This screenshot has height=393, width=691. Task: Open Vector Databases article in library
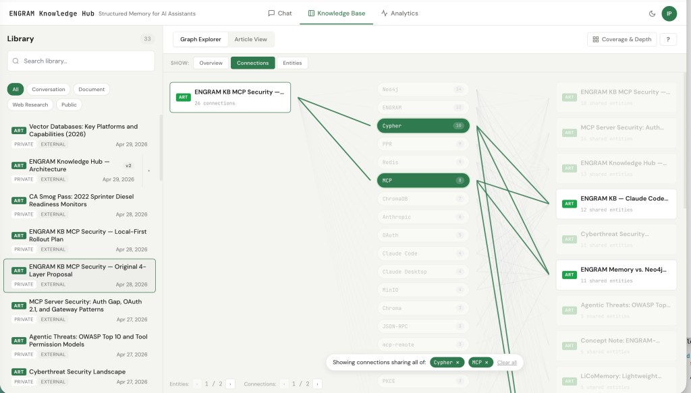(x=80, y=135)
